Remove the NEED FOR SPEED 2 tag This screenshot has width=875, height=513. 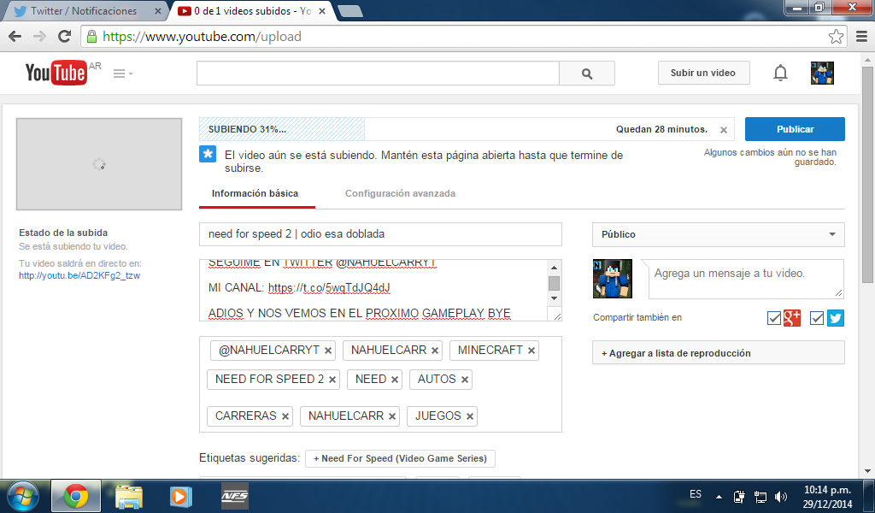pos(332,380)
